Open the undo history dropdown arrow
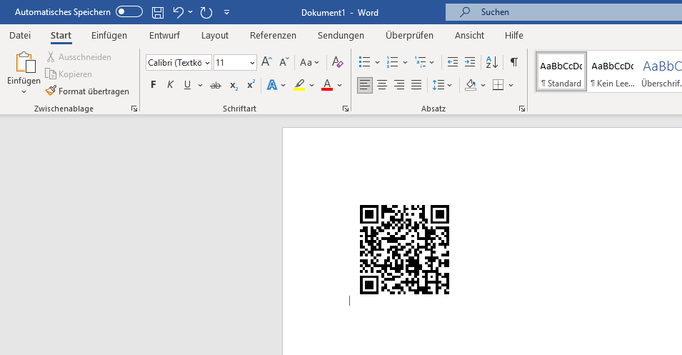682x355 pixels. pyautogui.click(x=191, y=12)
